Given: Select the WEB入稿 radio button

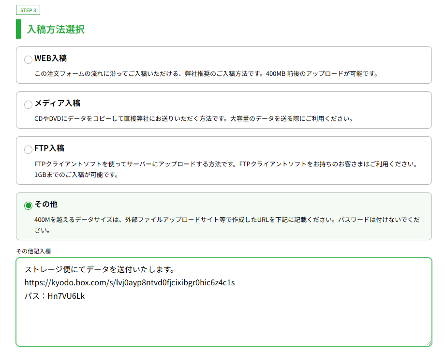Looking at the screenshot, I should pos(28,59).
